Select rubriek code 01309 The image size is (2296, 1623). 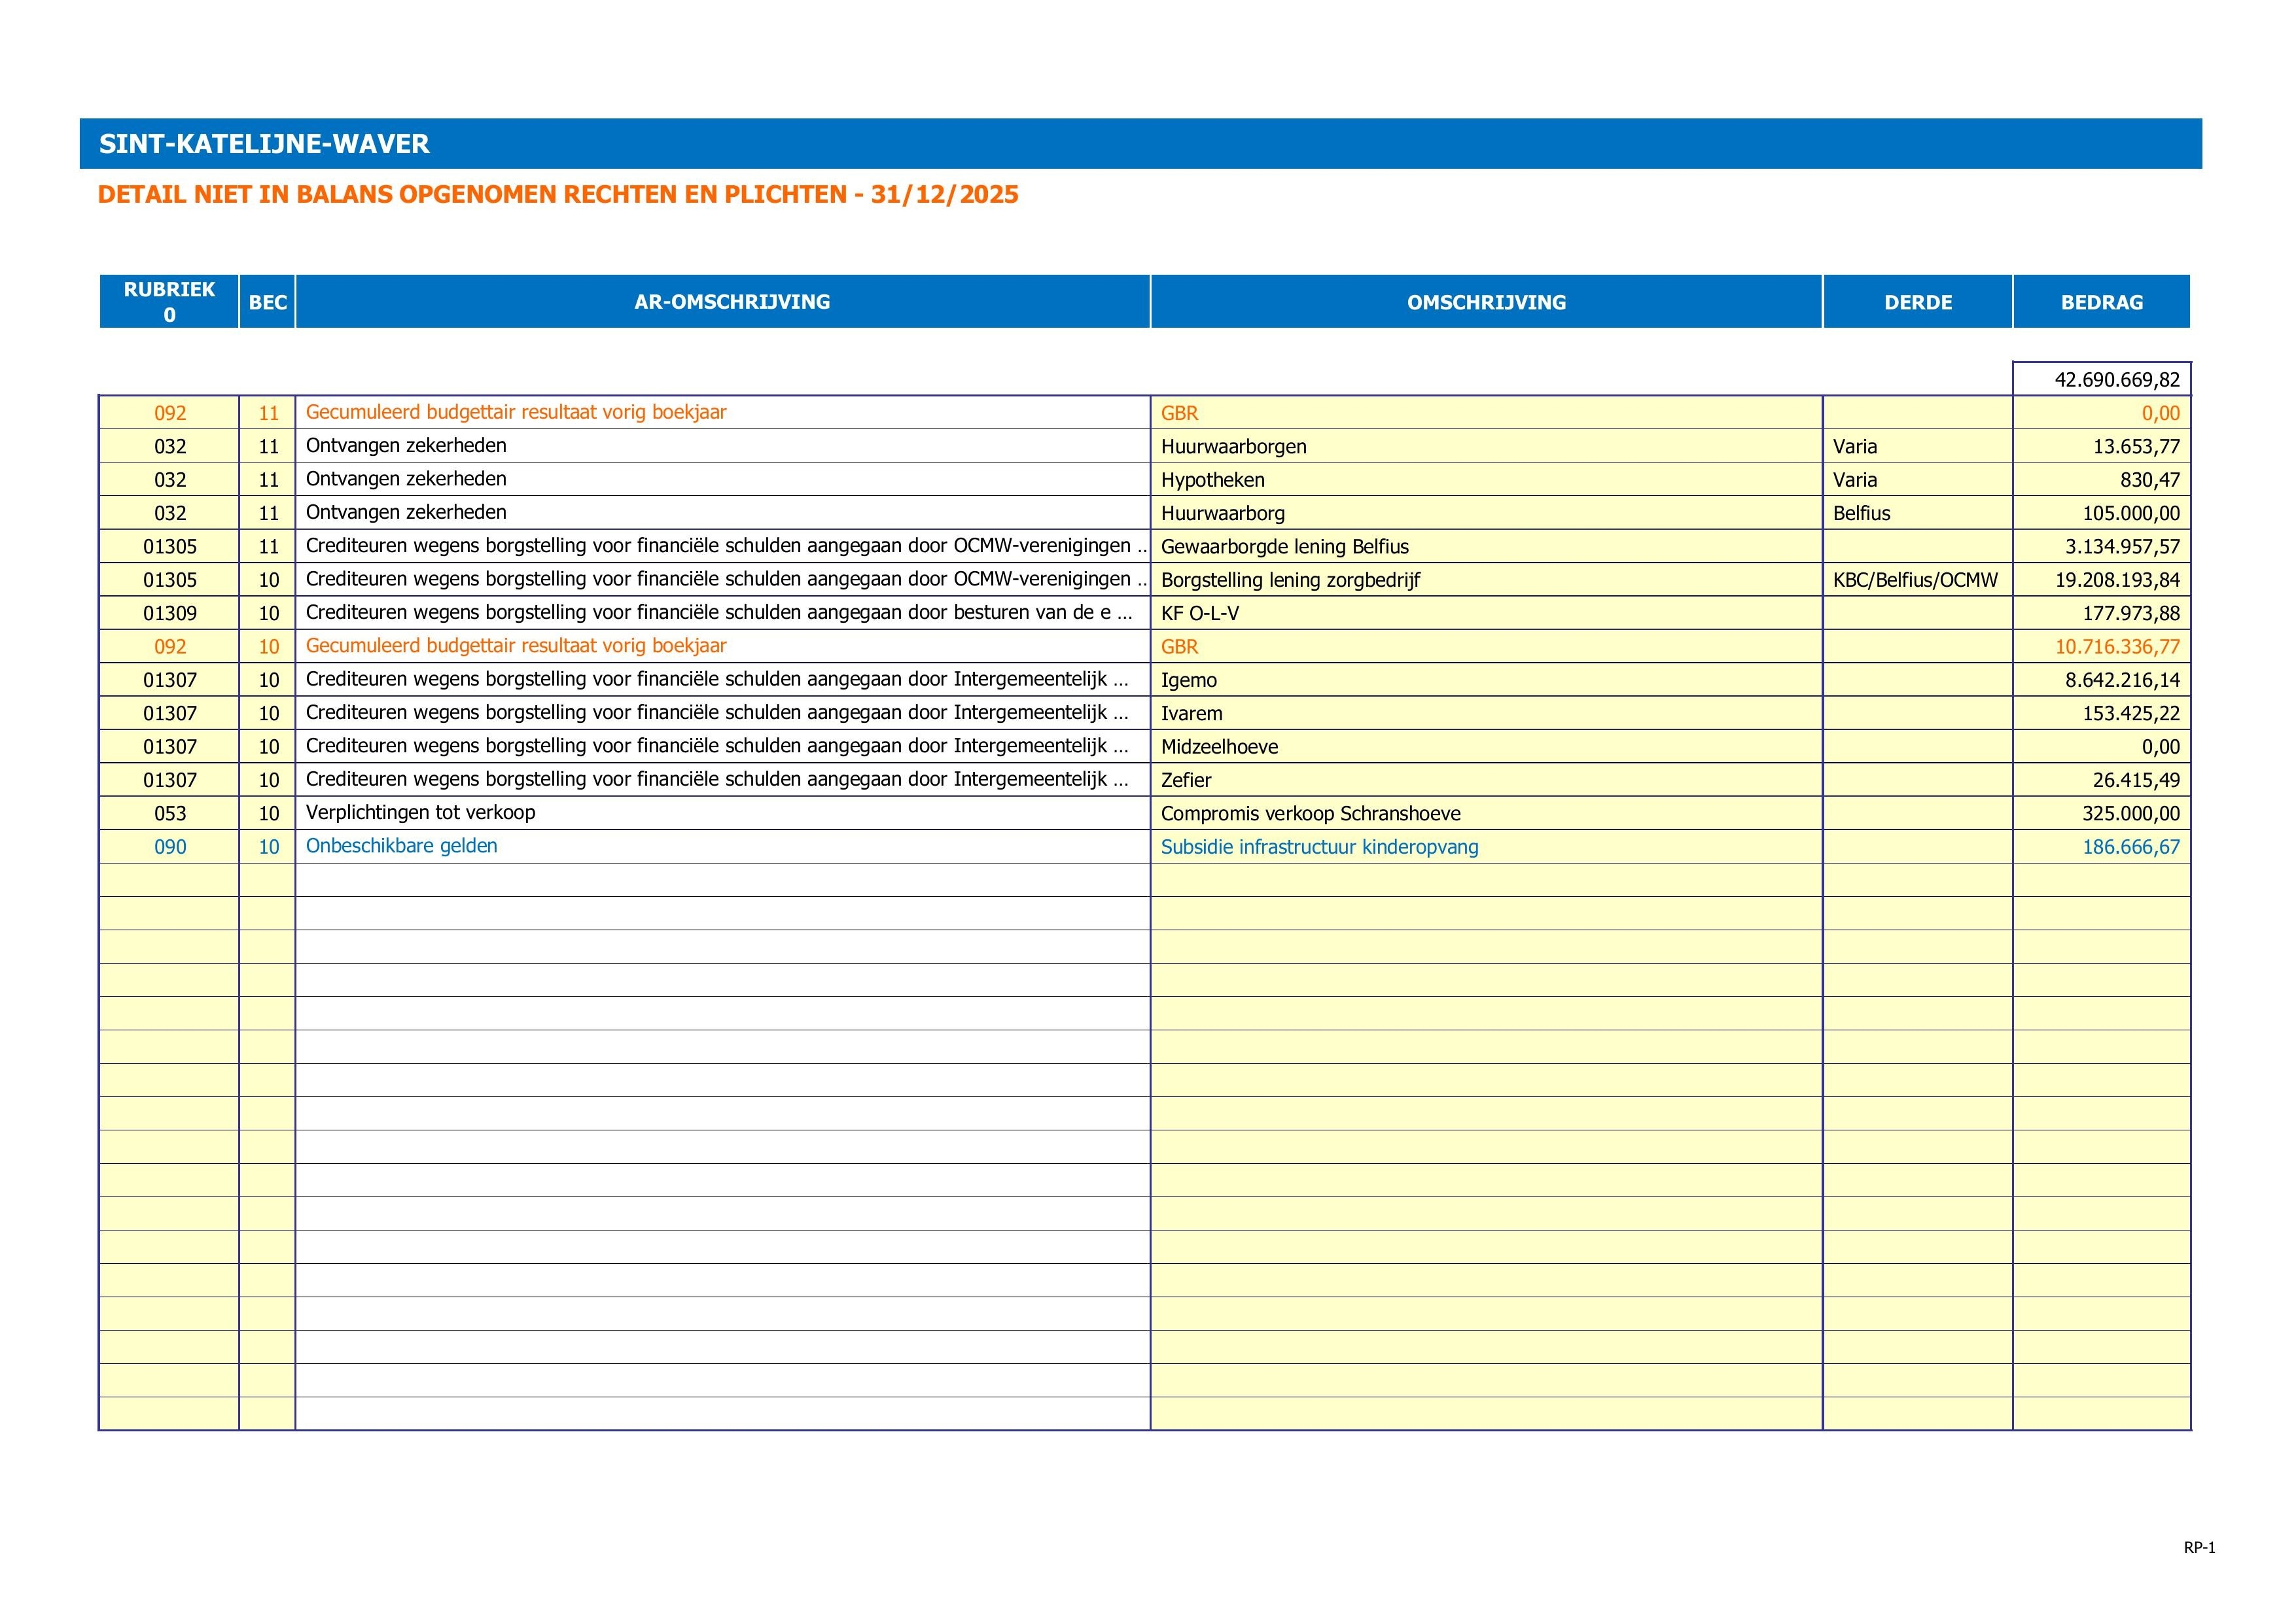tap(169, 613)
